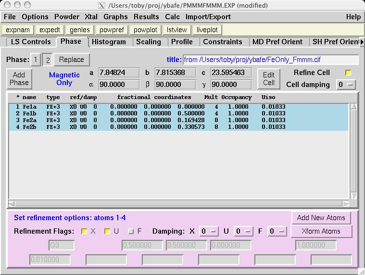
Task: Click the disabled O3 atom name field
Action: [62, 245]
